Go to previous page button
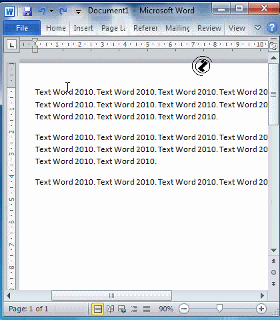The width and height of the screenshot is (280, 320). pyautogui.click(x=273, y=261)
